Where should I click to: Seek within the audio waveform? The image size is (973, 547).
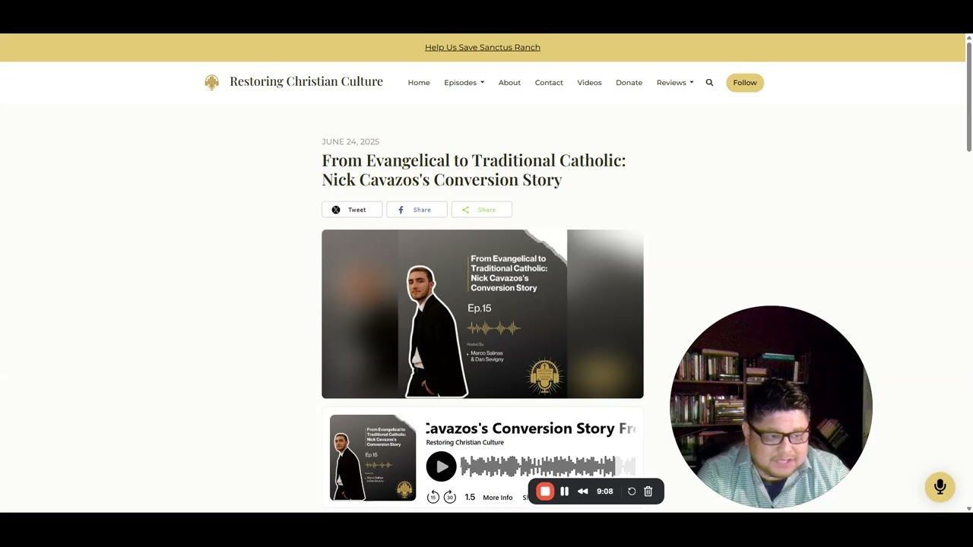548,466
